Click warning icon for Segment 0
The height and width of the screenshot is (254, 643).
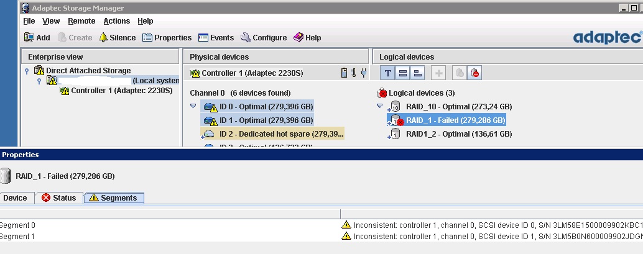(x=346, y=225)
